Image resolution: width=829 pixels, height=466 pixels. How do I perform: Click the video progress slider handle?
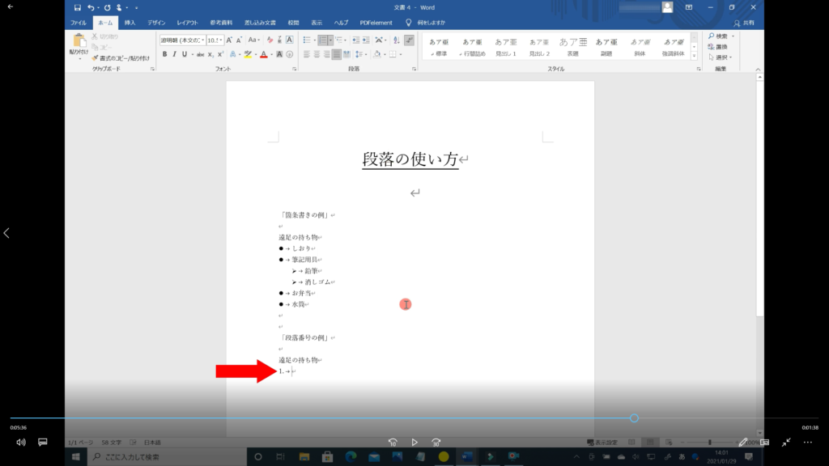tap(634, 418)
